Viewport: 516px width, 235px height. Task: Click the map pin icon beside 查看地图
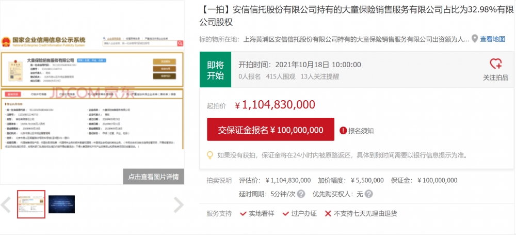pyautogui.click(x=474, y=39)
